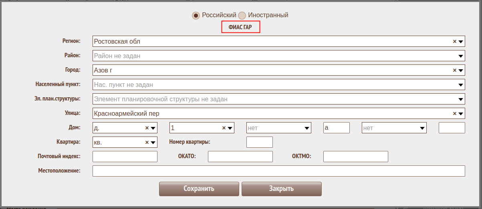Image resolution: width=482 pixels, height=209 pixels.
Task: Open the first 'нет' dropdown in Дом row
Action: [x=307, y=128]
